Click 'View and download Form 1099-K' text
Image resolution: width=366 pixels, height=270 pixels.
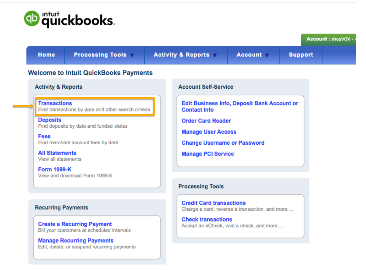coord(75,176)
